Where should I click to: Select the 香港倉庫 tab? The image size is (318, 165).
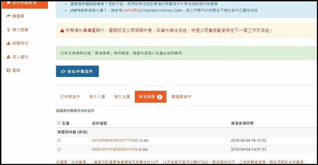click(x=147, y=97)
